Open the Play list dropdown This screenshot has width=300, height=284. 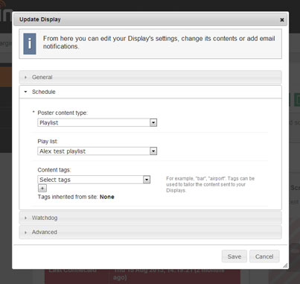(98, 151)
